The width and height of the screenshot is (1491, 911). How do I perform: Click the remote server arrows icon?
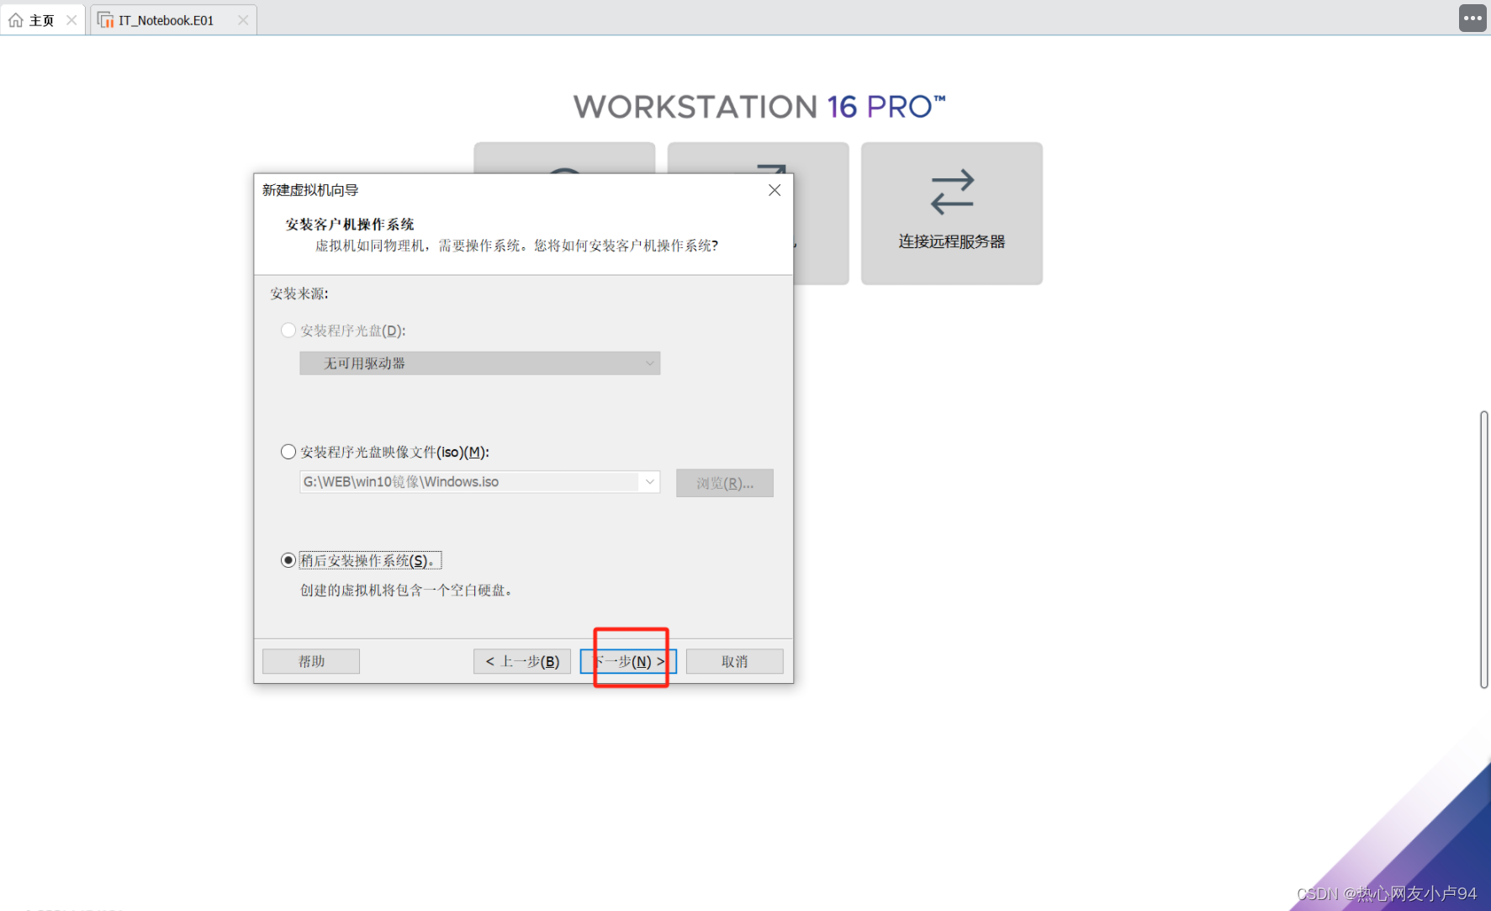(952, 192)
